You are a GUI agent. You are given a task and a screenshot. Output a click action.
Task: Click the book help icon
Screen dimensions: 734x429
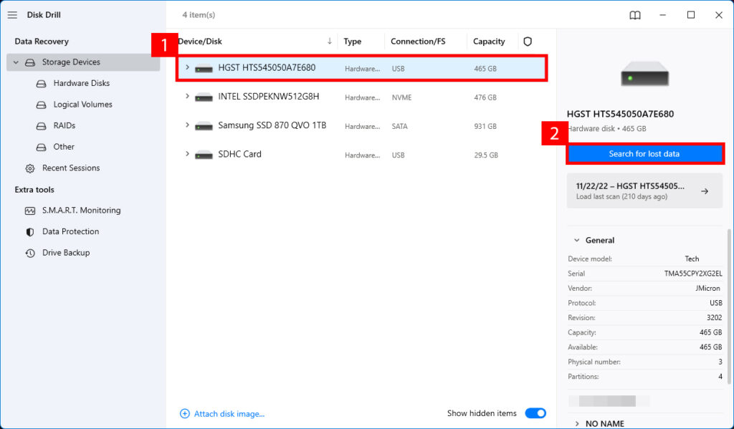634,15
